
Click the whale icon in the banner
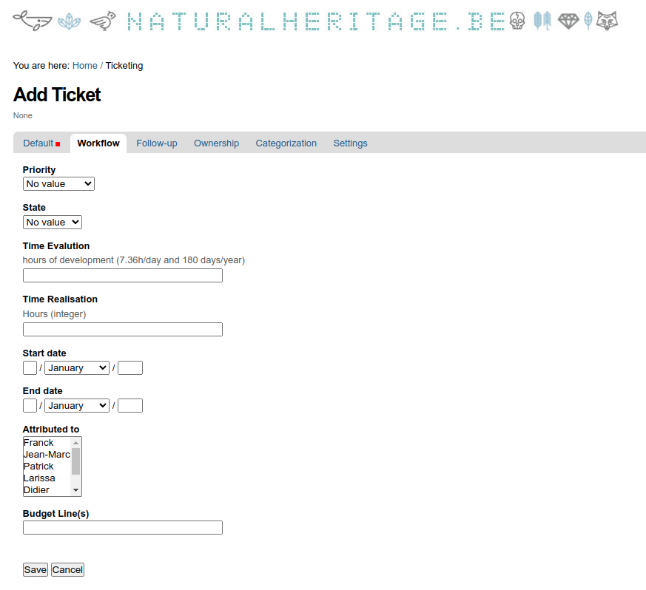point(32,21)
